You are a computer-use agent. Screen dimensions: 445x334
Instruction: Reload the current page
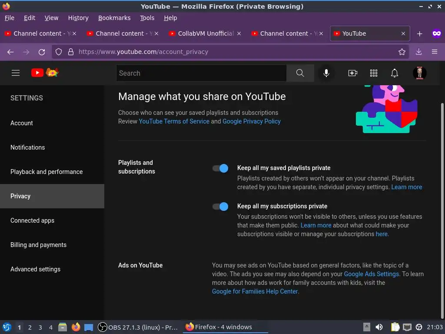[x=42, y=52]
